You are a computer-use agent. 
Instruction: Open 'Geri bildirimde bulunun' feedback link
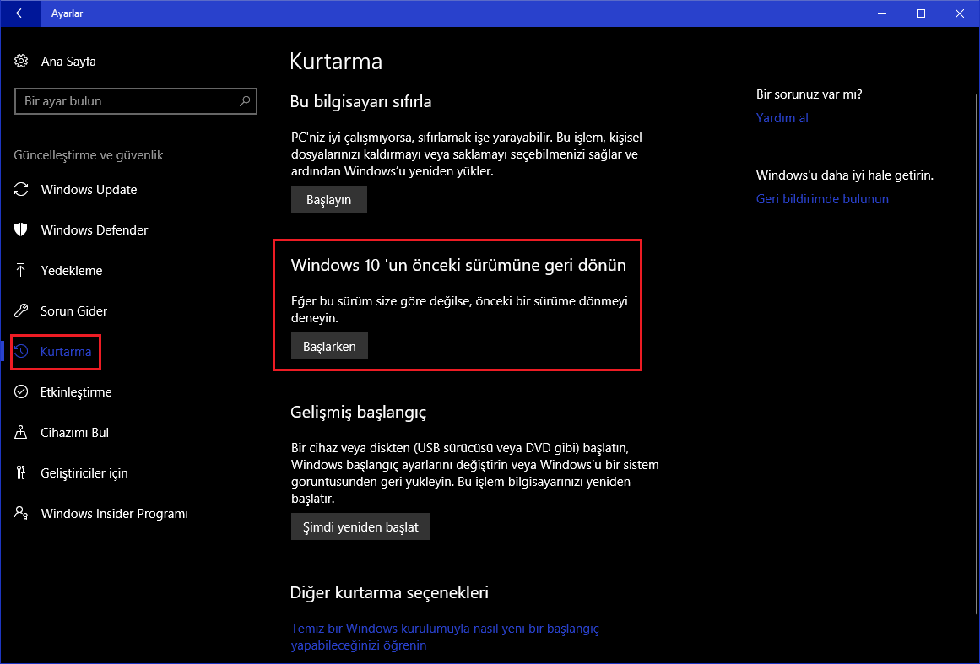click(x=822, y=198)
